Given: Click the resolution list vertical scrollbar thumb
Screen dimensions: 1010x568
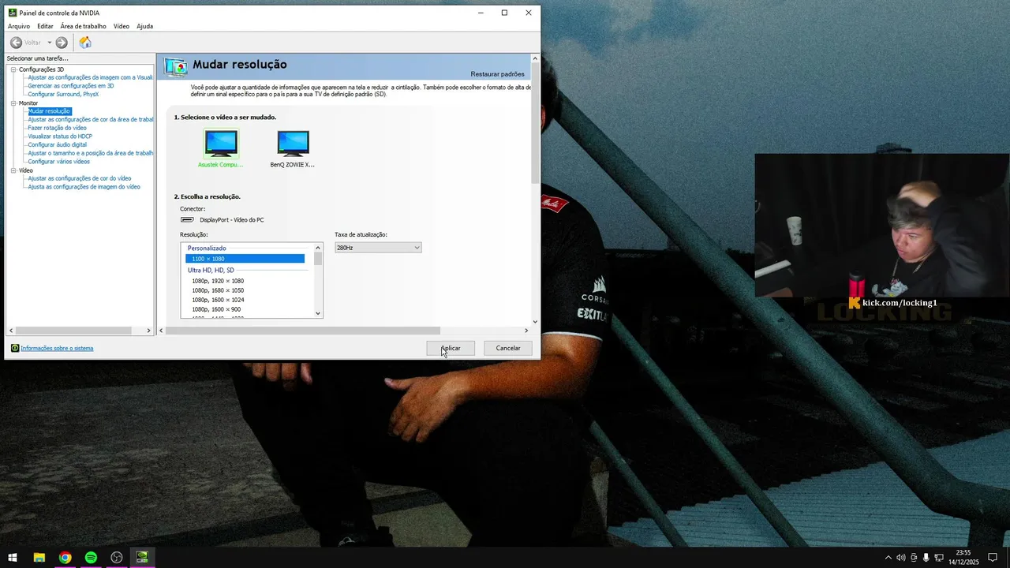Looking at the screenshot, I should tap(318, 259).
